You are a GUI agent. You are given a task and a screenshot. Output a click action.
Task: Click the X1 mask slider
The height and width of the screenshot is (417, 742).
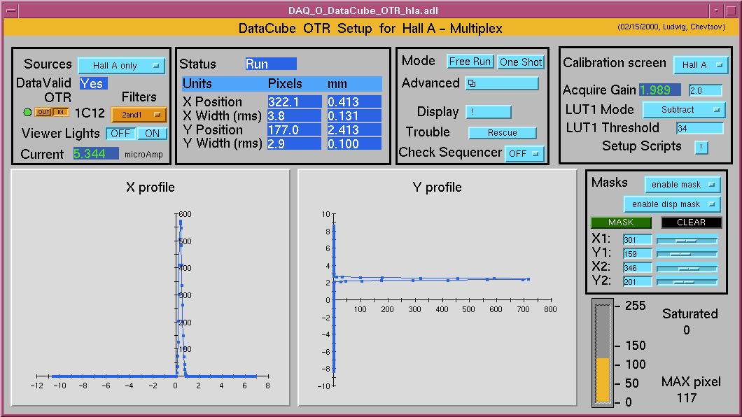point(687,240)
